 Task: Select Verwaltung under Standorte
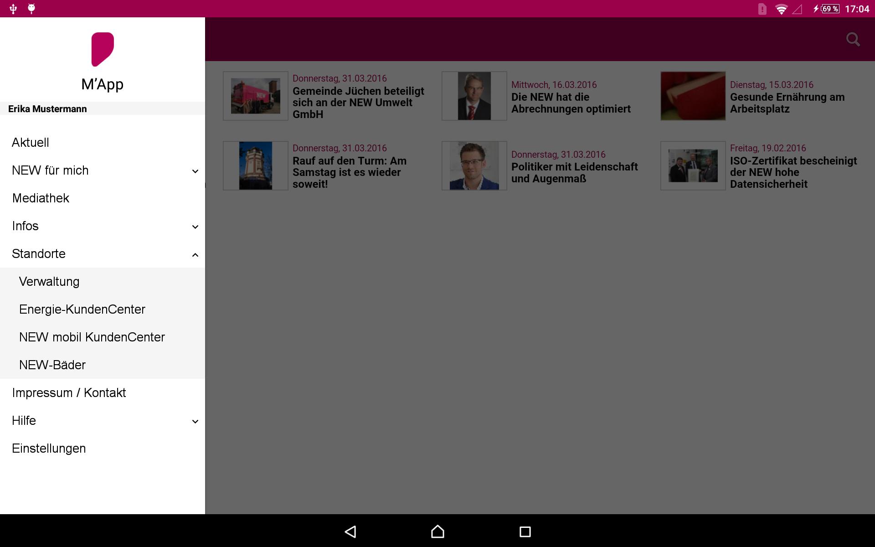[x=49, y=282]
